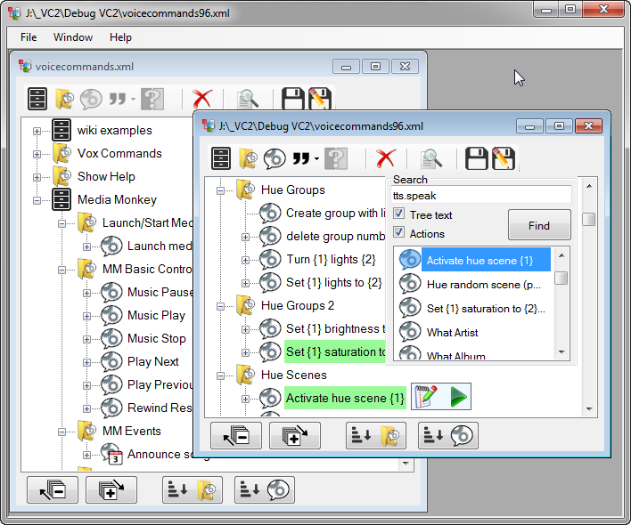The image size is (631, 525).
Task: Click the green play arrow beside Activate hue scene
Action: pos(458,397)
